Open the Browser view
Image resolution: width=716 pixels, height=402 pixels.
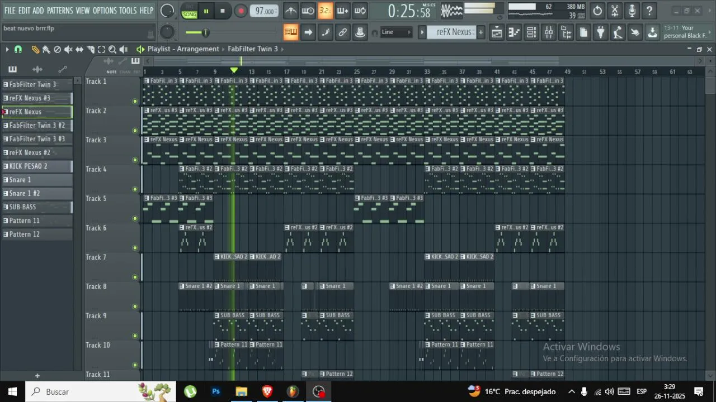point(566,32)
